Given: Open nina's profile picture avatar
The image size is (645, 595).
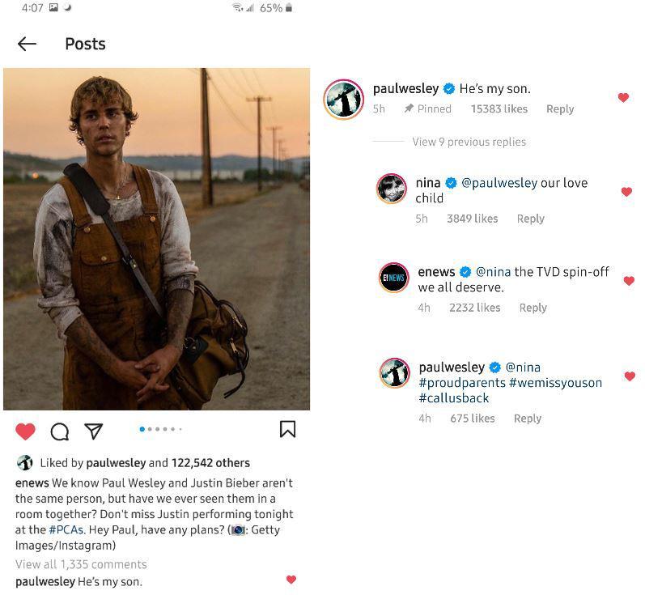Looking at the screenshot, I should [392, 189].
